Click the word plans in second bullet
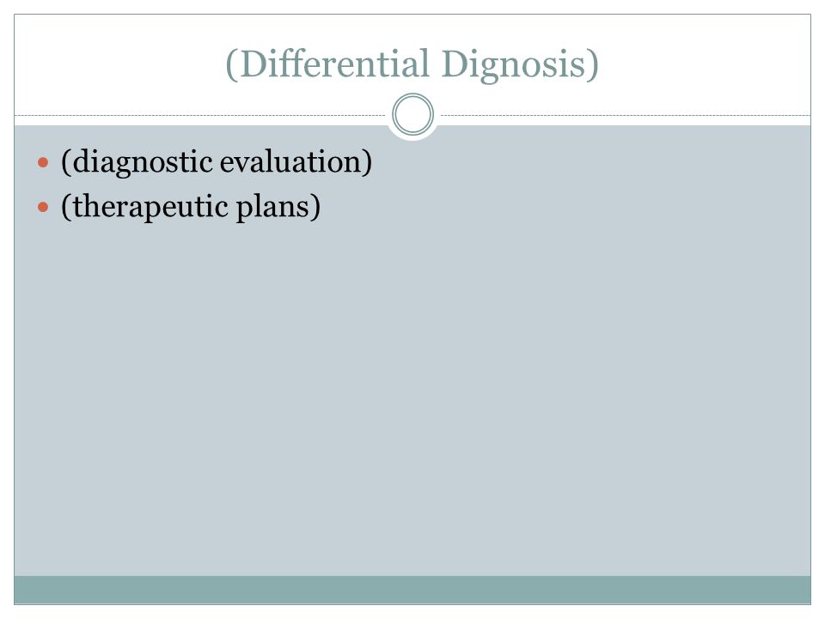The width and height of the screenshot is (825, 618). tap(272, 207)
